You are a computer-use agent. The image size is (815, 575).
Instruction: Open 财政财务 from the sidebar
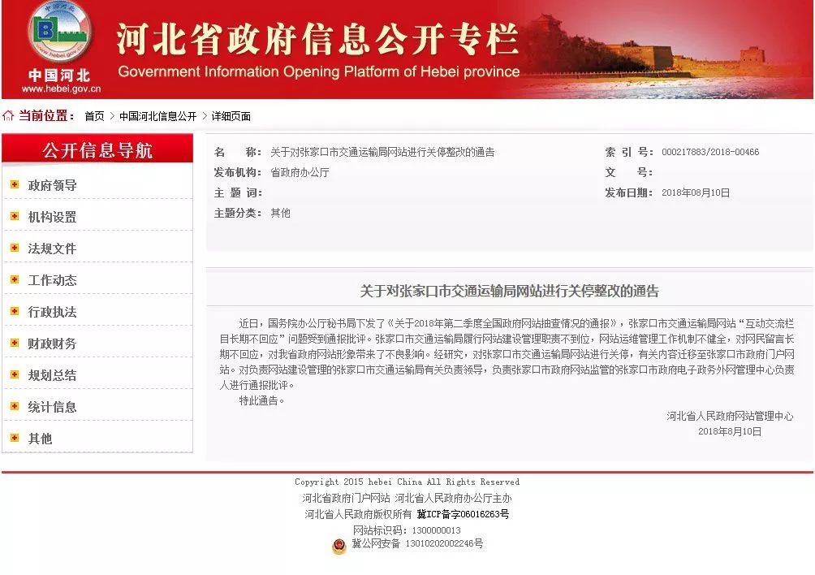[52, 344]
